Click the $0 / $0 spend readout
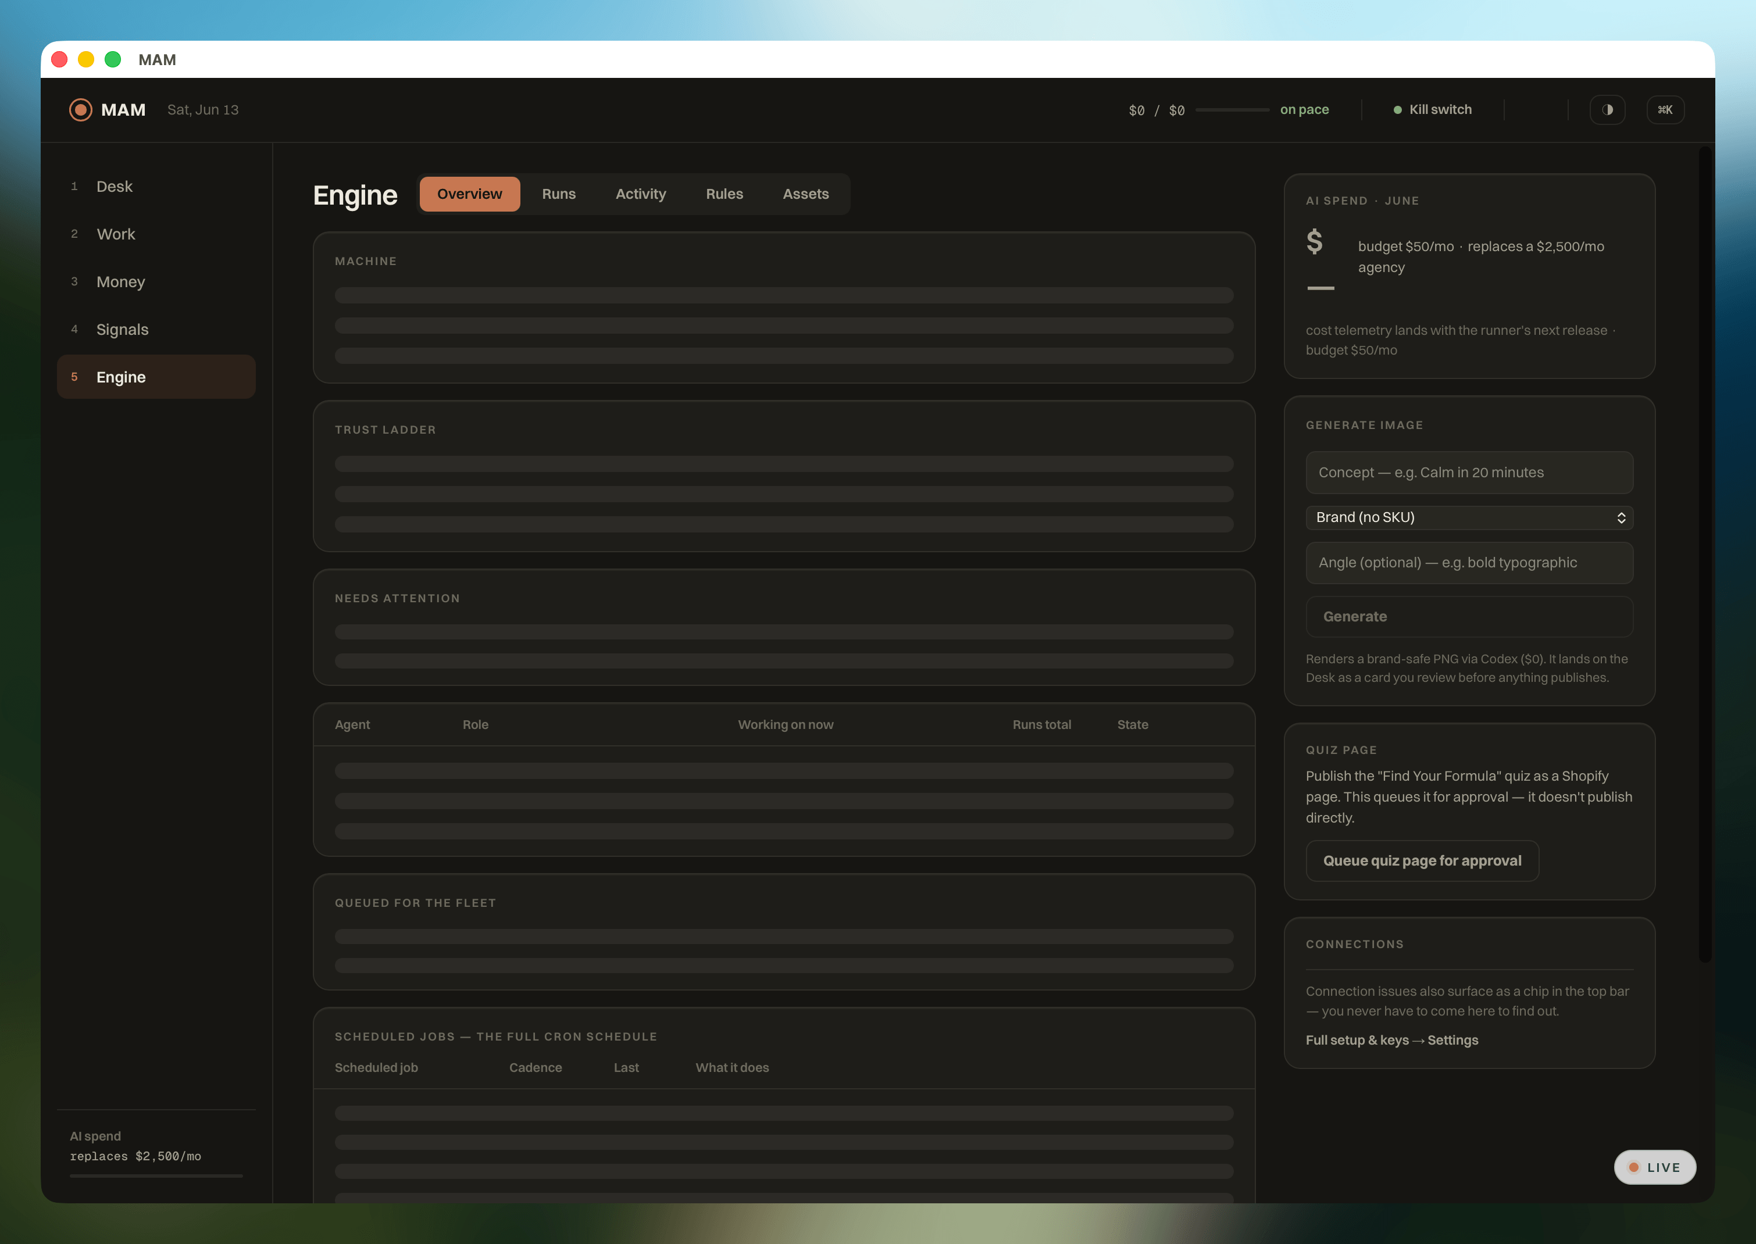1756x1244 pixels. (x=1156, y=110)
